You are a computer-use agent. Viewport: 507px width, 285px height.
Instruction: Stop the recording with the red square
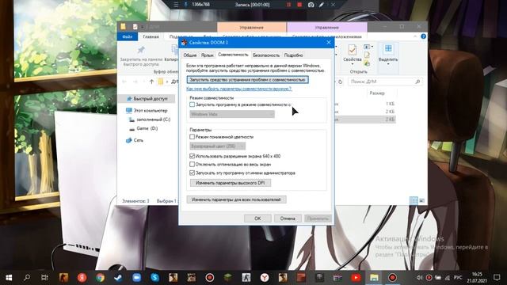tap(299, 5)
